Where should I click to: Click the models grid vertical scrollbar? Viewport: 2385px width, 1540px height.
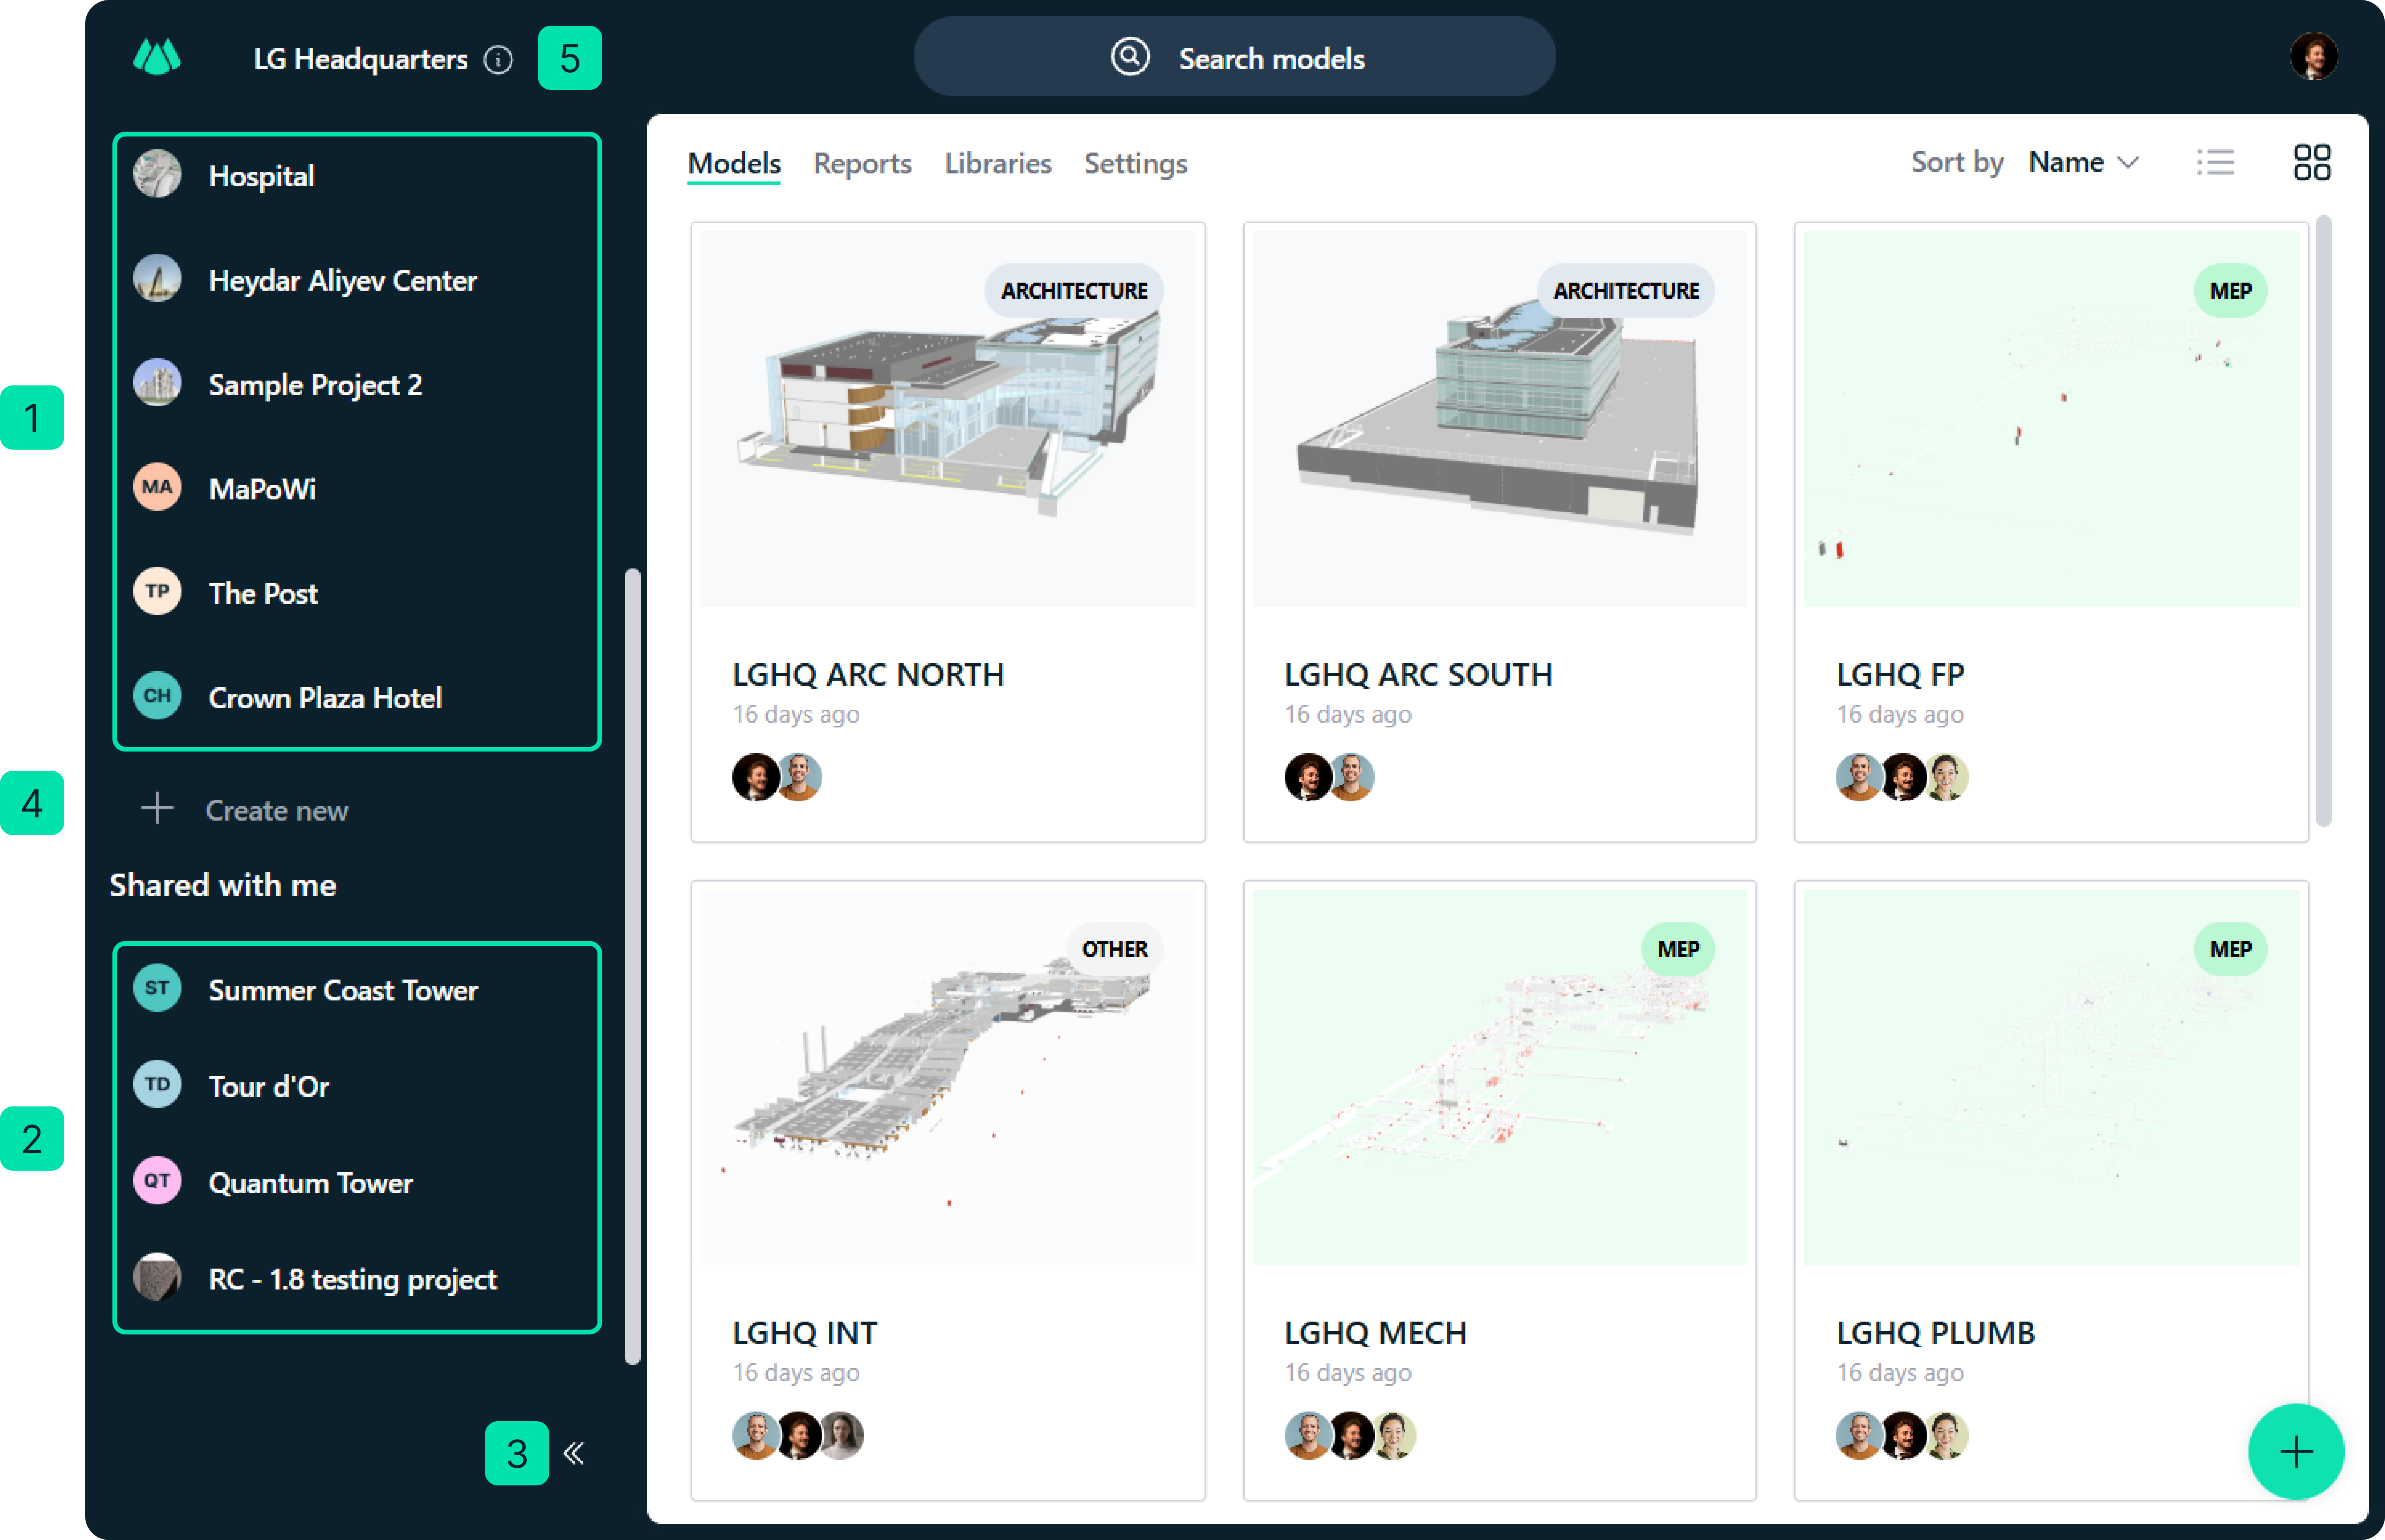click(2323, 521)
